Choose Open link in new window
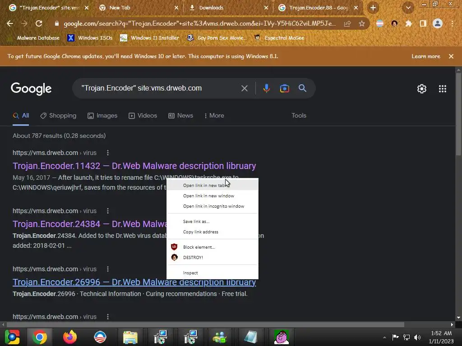Screen dimensions: 462x346 click(213, 196)
